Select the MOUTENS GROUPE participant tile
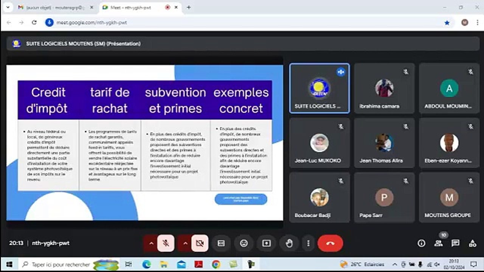The width and height of the screenshot is (484, 272). point(449,197)
